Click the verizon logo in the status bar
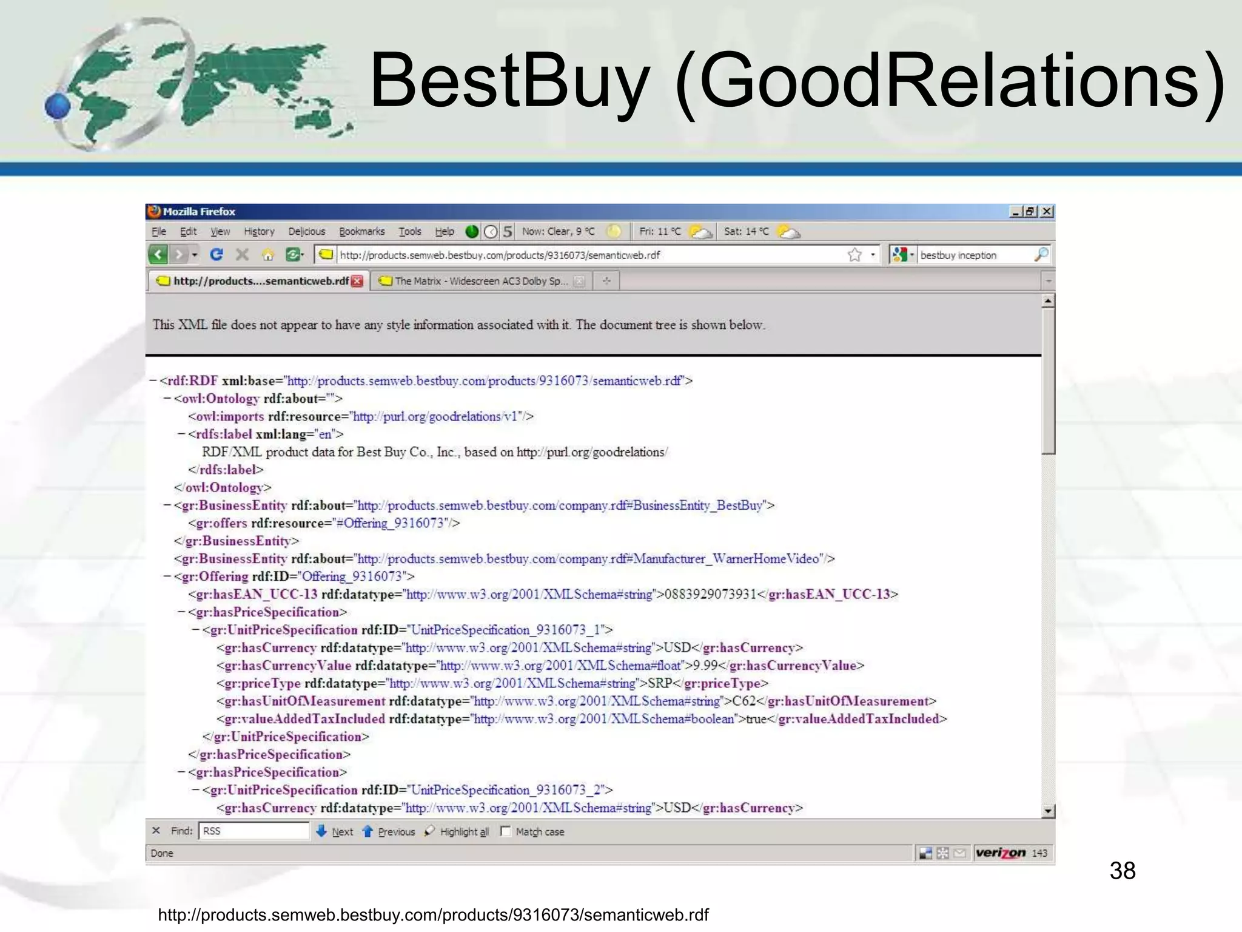 coord(1001,853)
